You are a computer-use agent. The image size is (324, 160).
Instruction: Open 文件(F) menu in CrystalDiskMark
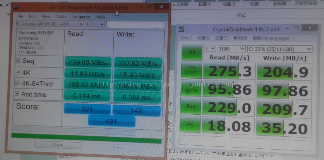(186, 38)
